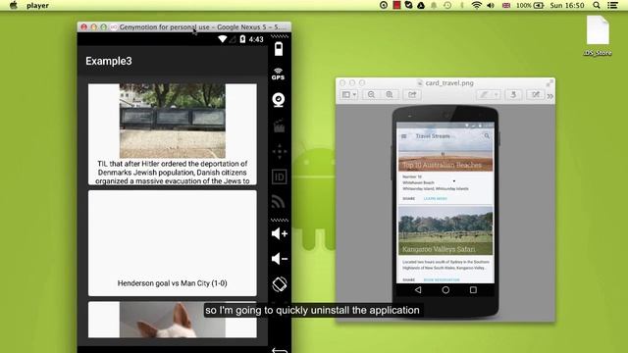Enter full screen in the Preview window
Screen dimensions: 628x353
[549, 82]
